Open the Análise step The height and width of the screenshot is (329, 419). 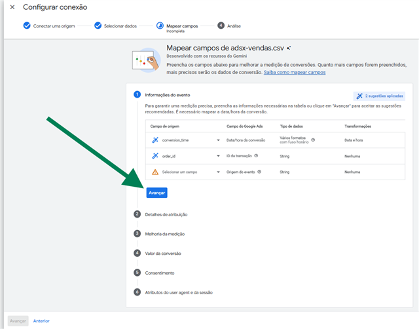[234, 26]
